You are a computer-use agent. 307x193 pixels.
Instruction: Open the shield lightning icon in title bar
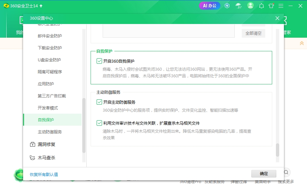227,6
